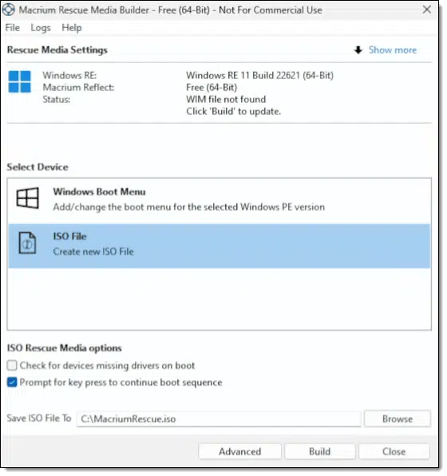Click the ISO File document icon

tap(27, 243)
